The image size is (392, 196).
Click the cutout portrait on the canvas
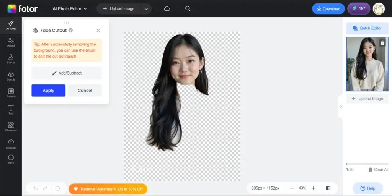pos(178,92)
